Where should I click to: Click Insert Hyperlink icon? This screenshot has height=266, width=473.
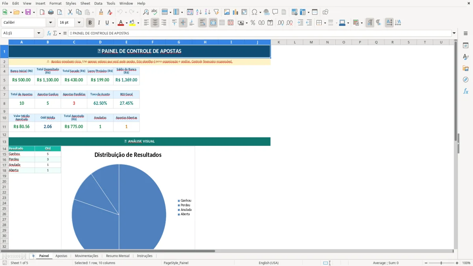click(267, 12)
